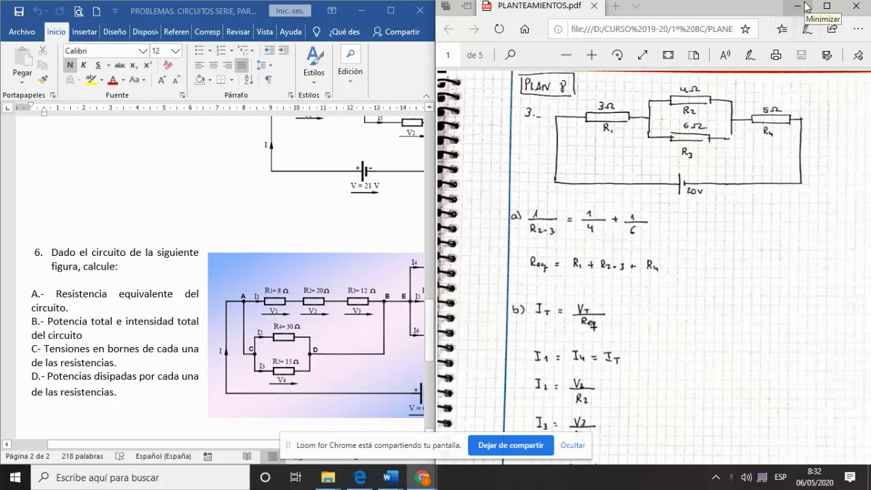
Task: Click the Dejar de compartir button
Action: [510, 445]
